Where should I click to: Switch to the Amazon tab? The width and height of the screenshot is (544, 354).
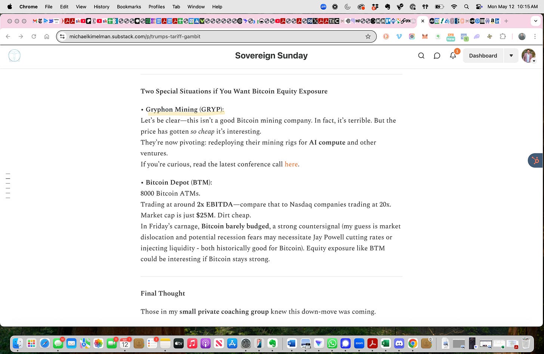tap(492, 21)
